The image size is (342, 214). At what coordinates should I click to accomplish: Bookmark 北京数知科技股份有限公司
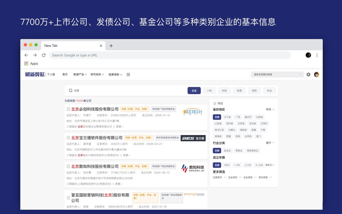point(68,166)
